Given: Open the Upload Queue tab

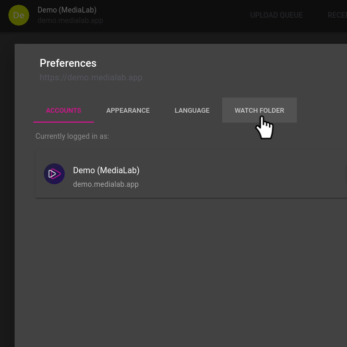Looking at the screenshot, I should coord(277,15).
